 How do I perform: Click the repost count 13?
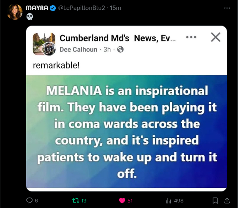tap(84, 201)
